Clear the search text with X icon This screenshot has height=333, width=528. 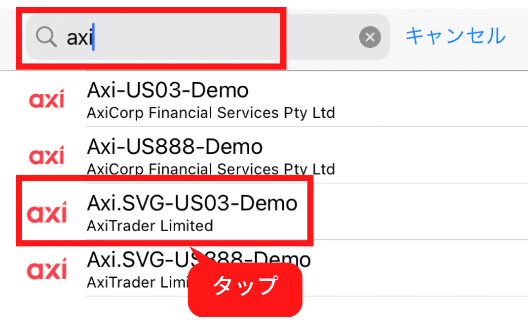[x=370, y=37]
